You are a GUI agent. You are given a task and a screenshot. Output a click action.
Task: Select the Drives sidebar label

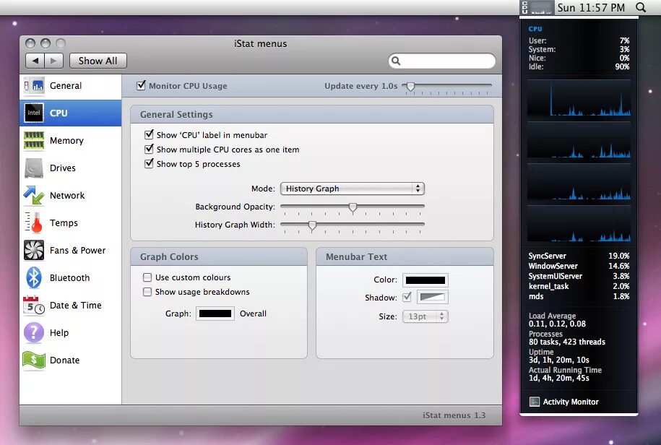click(63, 168)
